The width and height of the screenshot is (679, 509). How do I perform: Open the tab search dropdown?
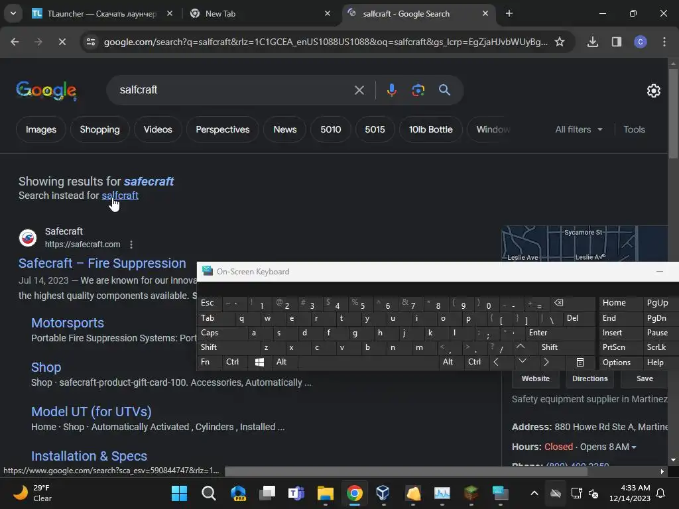click(13, 13)
